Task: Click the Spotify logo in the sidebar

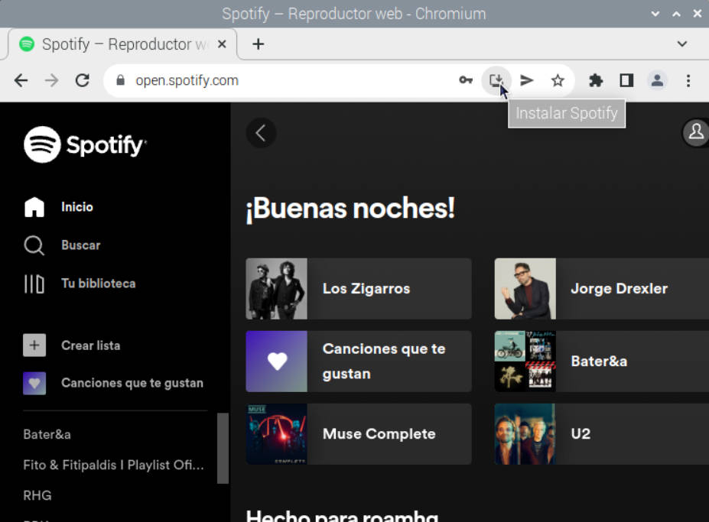Action: click(85, 144)
